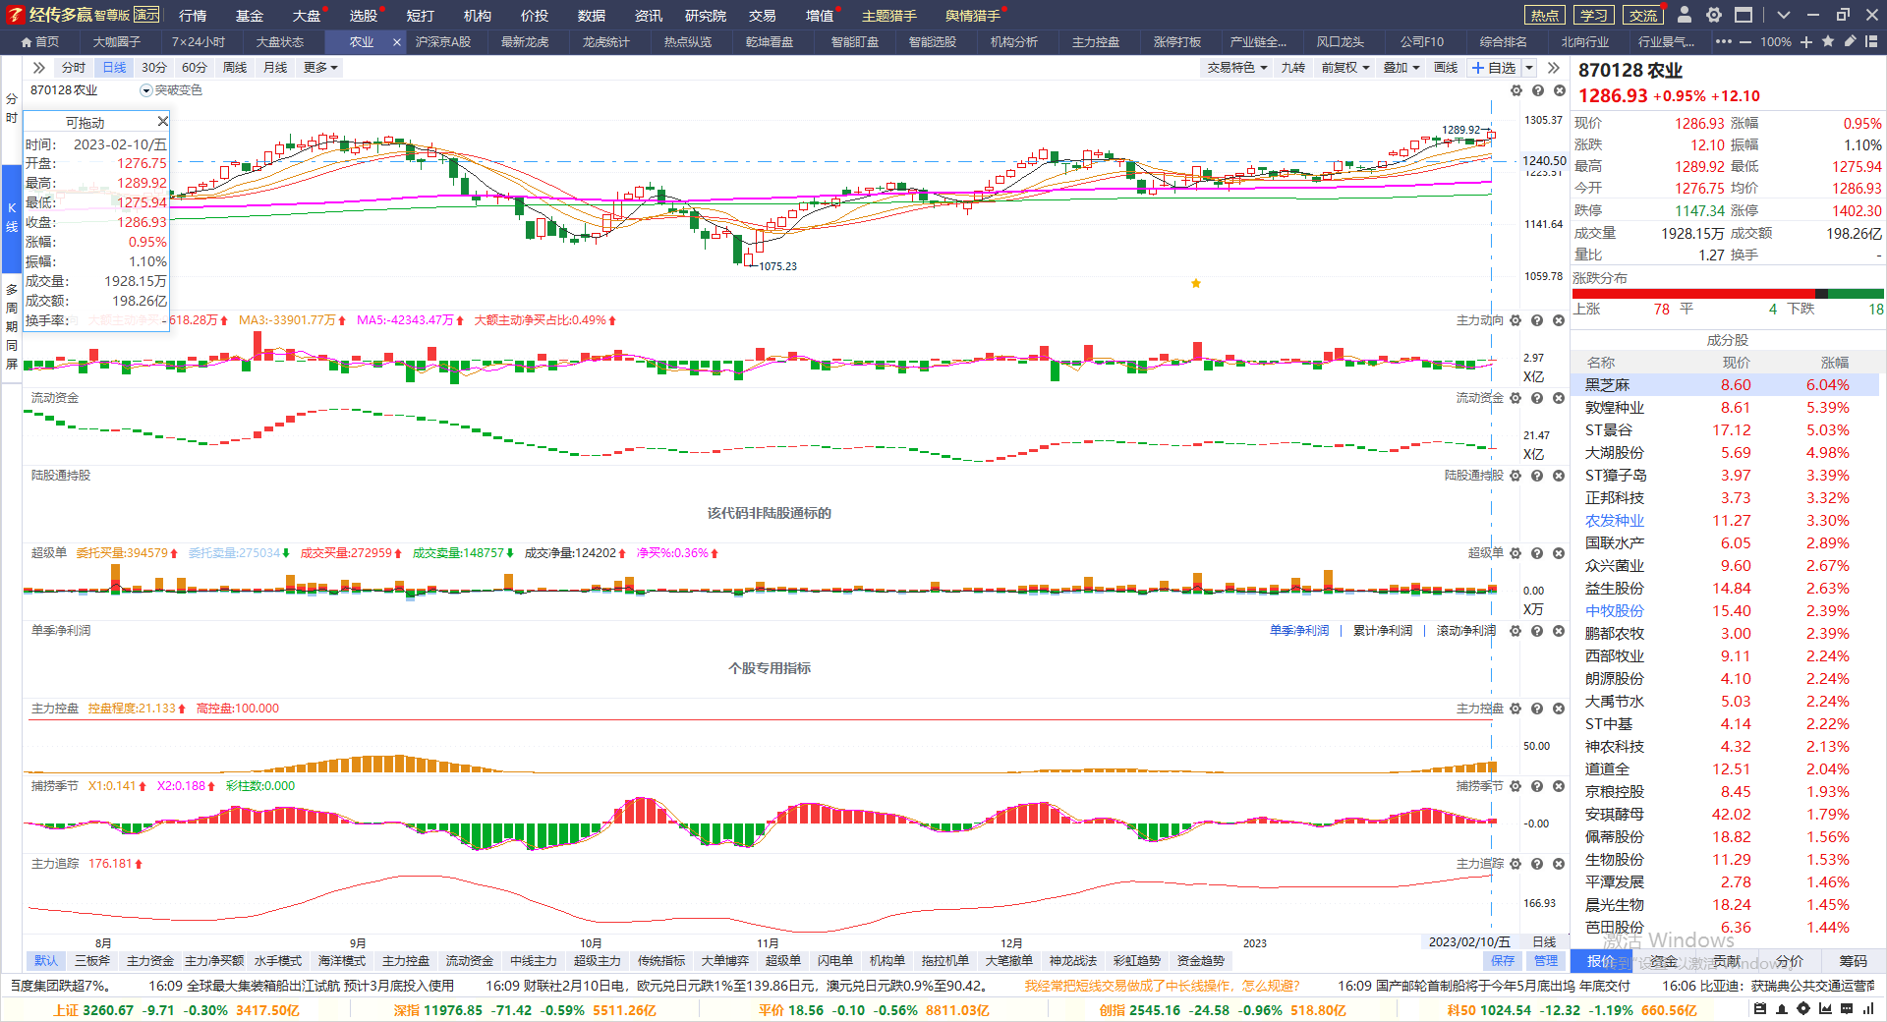Image resolution: width=1887 pixels, height=1022 pixels.
Task: Switch to 分时 period
Action: click(74, 68)
